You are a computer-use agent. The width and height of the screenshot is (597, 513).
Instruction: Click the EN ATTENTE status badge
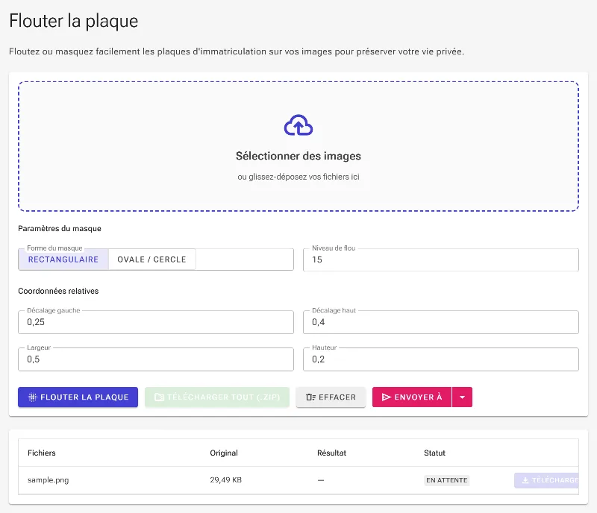[446, 481]
